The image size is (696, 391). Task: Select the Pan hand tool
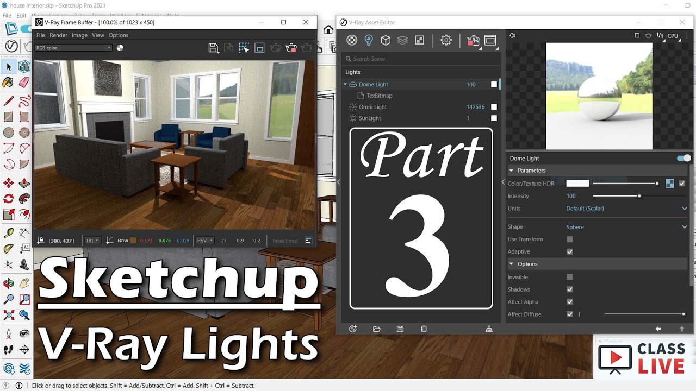point(24,283)
